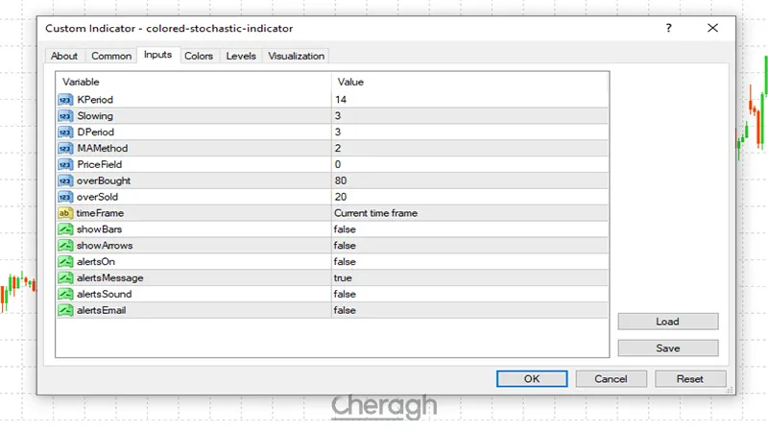Click the Load button
The width and height of the screenshot is (768, 432).
pyautogui.click(x=667, y=322)
